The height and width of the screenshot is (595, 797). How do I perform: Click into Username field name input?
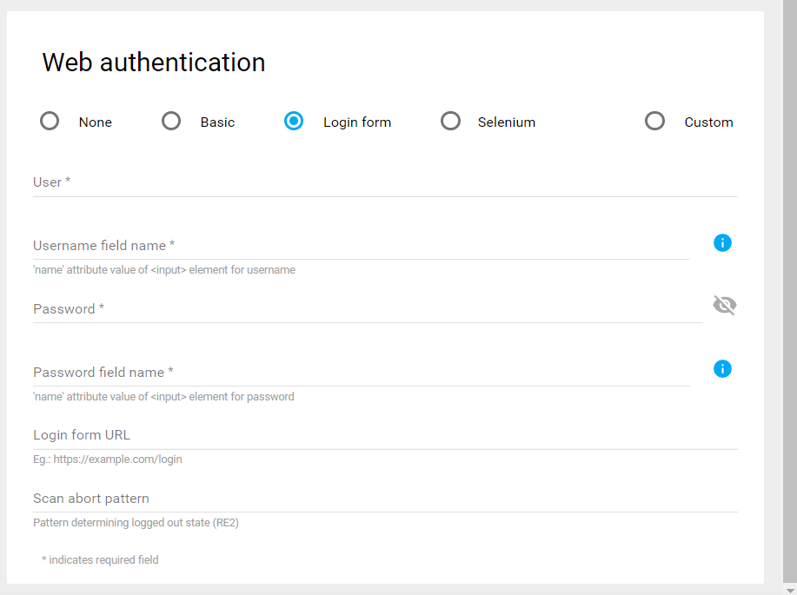click(361, 246)
